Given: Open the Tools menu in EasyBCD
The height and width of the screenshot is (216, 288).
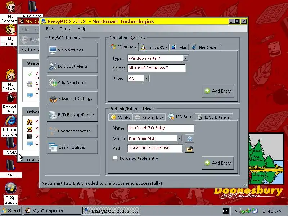Looking at the screenshot, I should click(65, 29).
